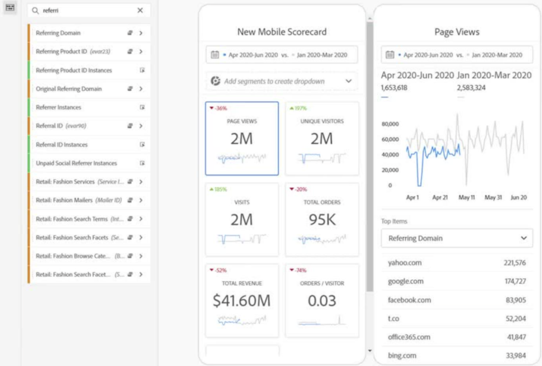Click the dimension icon on Referring Domain row
Viewport: 542px width, 366px height.
click(130, 33)
